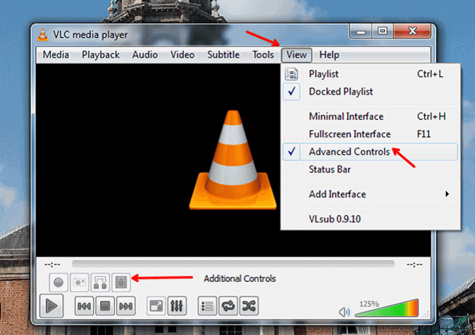
Task: Open the Help menu
Action: [329, 55]
